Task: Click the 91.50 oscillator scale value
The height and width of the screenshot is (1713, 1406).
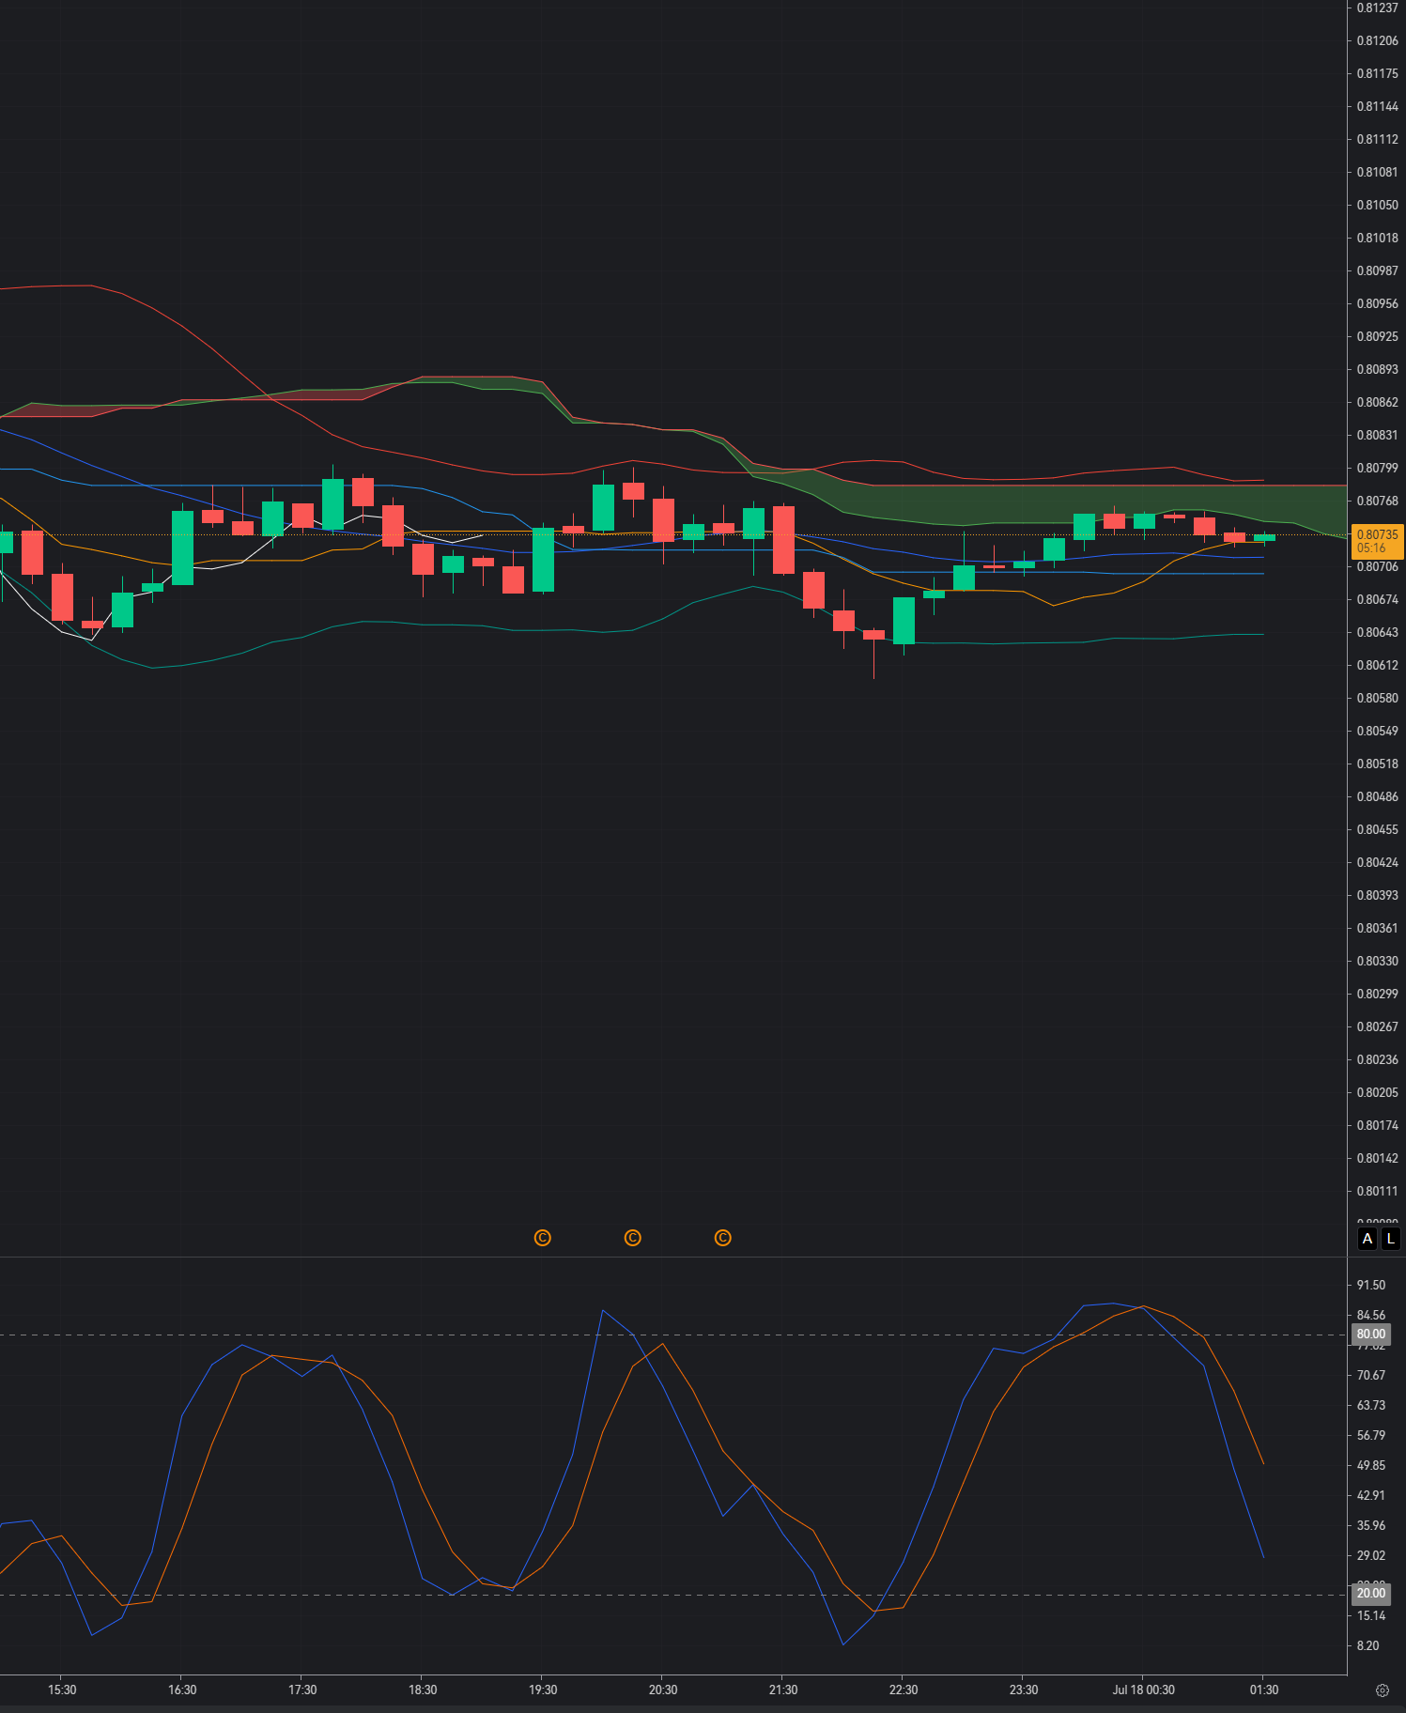Action: pyautogui.click(x=1371, y=1285)
